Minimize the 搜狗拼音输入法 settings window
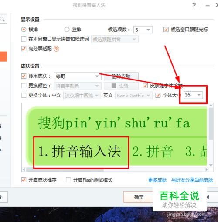Screen dimensions: 218x222 [x=208, y=6]
